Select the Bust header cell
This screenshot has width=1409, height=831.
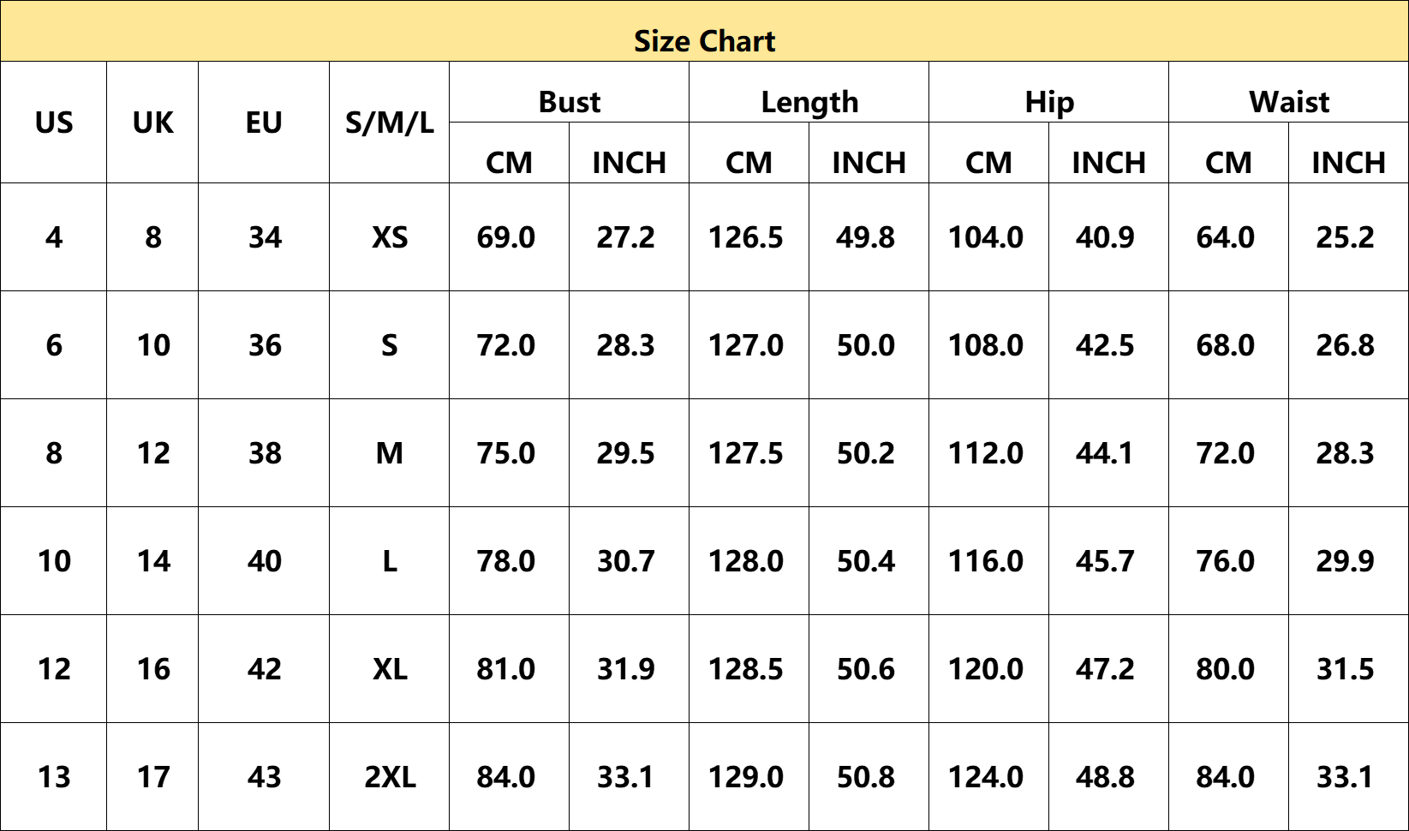569,93
